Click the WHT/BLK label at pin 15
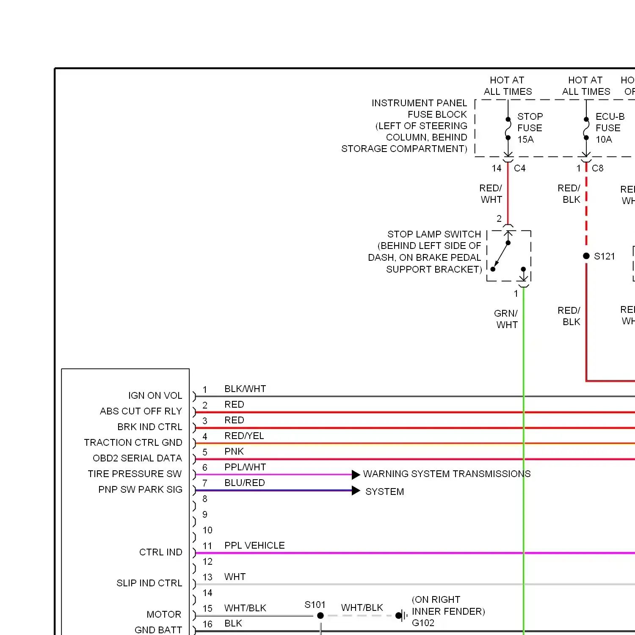This screenshot has width=635, height=635. (x=245, y=608)
